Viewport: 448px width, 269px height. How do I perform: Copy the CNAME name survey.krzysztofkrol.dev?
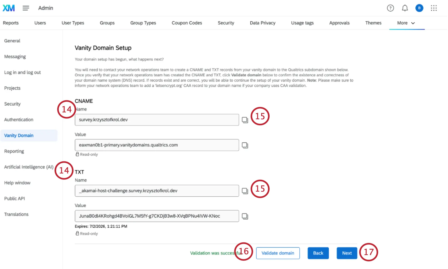point(245,120)
